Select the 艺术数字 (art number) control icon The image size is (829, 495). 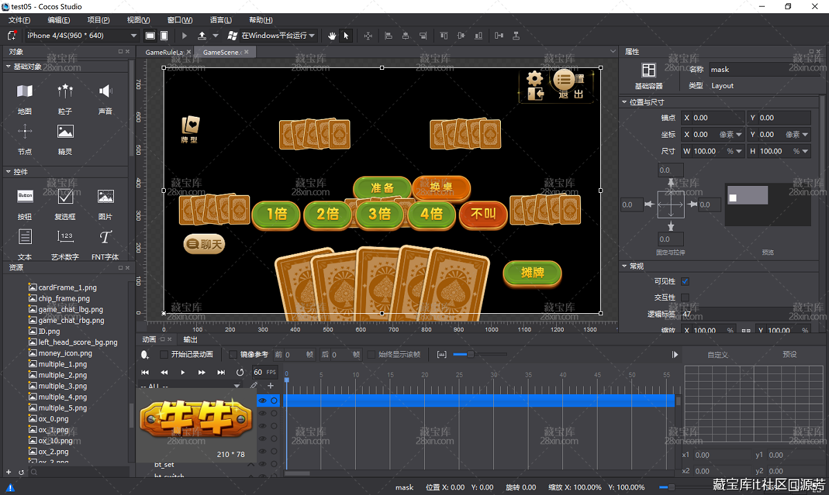click(x=65, y=237)
